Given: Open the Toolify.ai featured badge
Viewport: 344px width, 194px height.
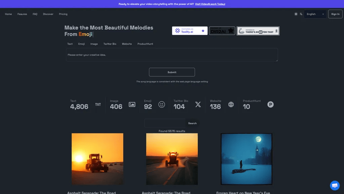Looking at the screenshot, I should pyautogui.click(x=190, y=31).
